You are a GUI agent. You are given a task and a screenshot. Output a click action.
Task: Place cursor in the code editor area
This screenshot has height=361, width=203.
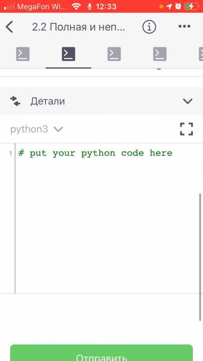107,218
